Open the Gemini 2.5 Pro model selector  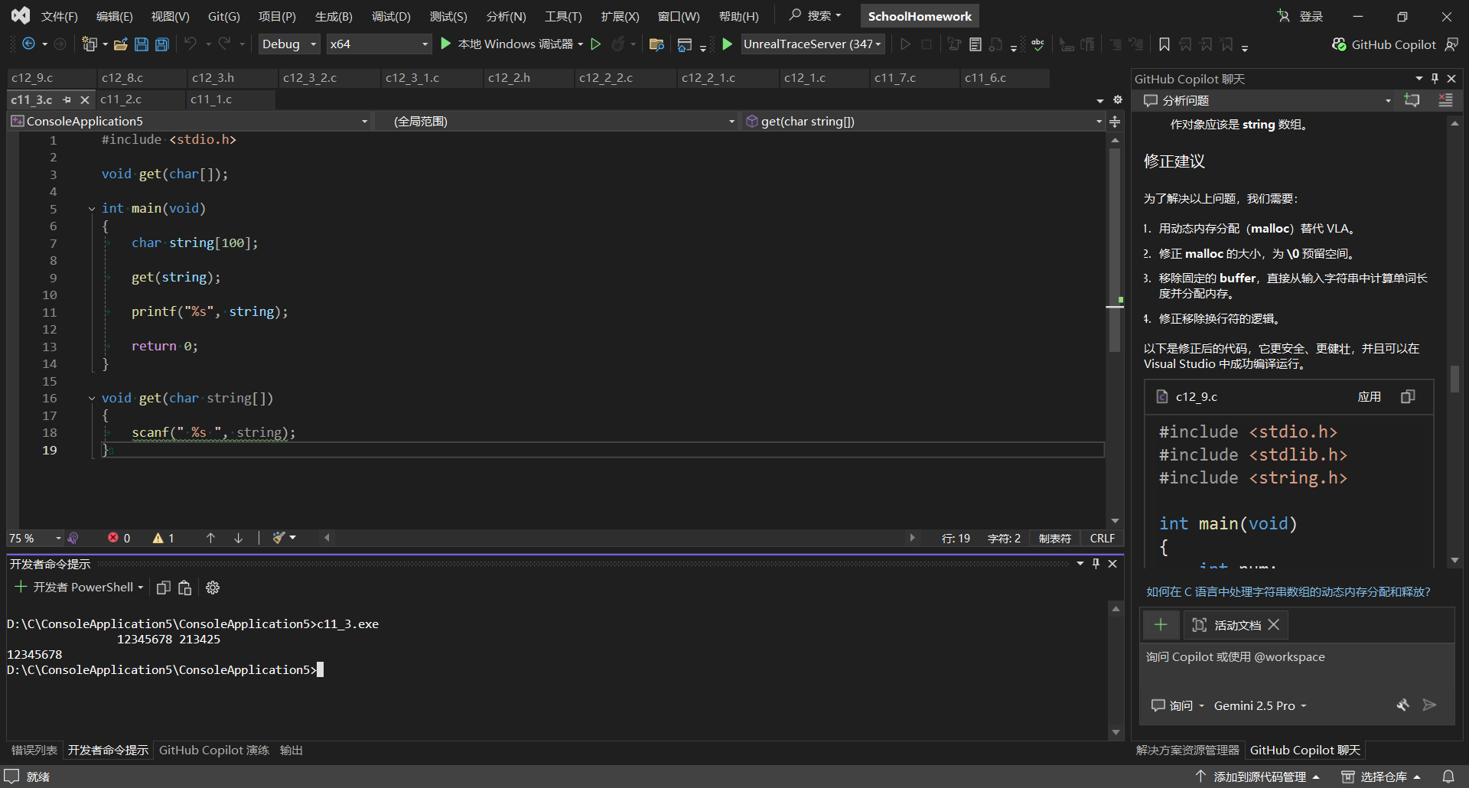pos(1260,705)
